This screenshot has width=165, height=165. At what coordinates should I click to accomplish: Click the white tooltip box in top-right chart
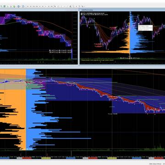pyautogui.click(x=145, y=27)
